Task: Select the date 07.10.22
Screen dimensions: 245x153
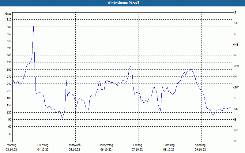Action: click(137, 150)
